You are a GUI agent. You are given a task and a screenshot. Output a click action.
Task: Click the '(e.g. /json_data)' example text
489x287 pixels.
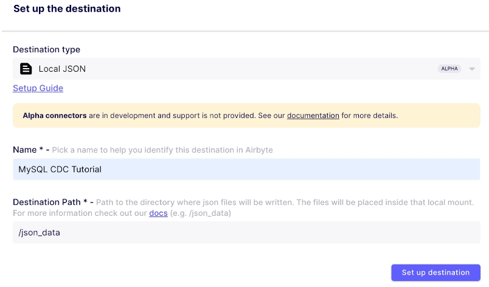coord(201,213)
